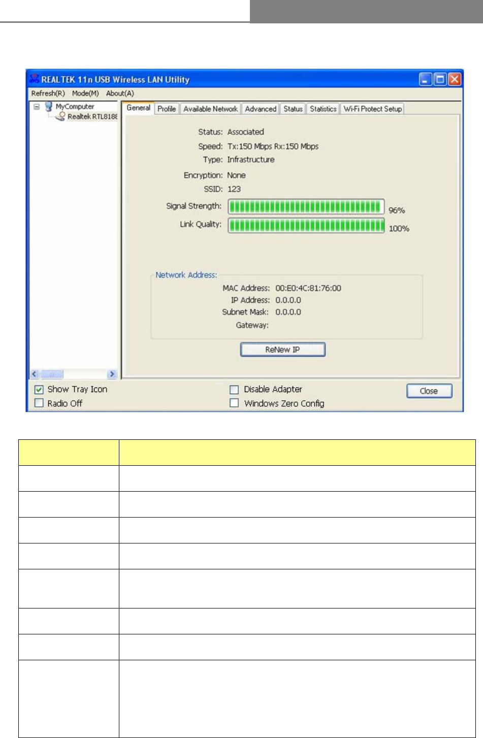
Task: Open the Available Network tab
Action: coord(211,109)
